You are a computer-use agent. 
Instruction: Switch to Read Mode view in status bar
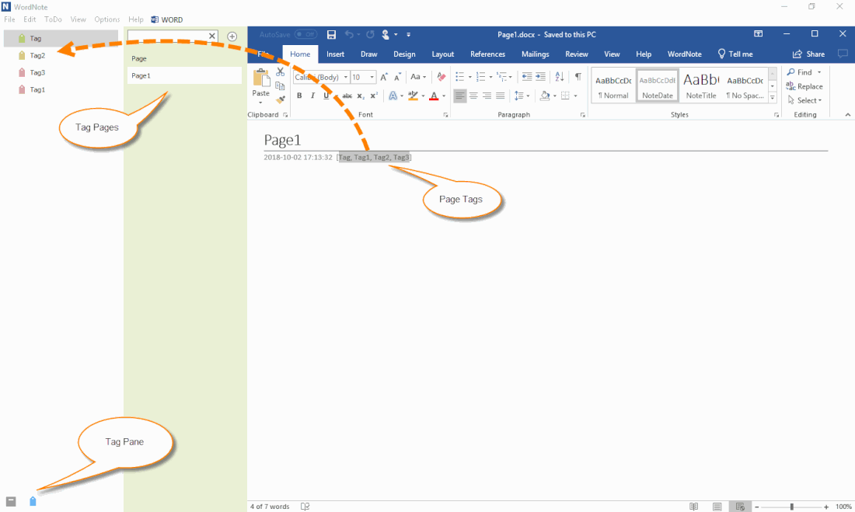(x=693, y=507)
